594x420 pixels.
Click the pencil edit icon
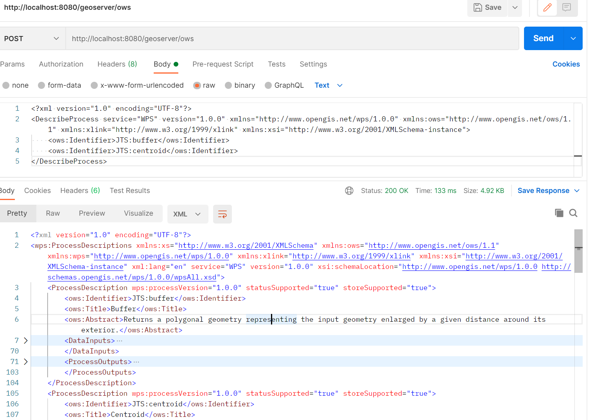(x=547, y=7)
